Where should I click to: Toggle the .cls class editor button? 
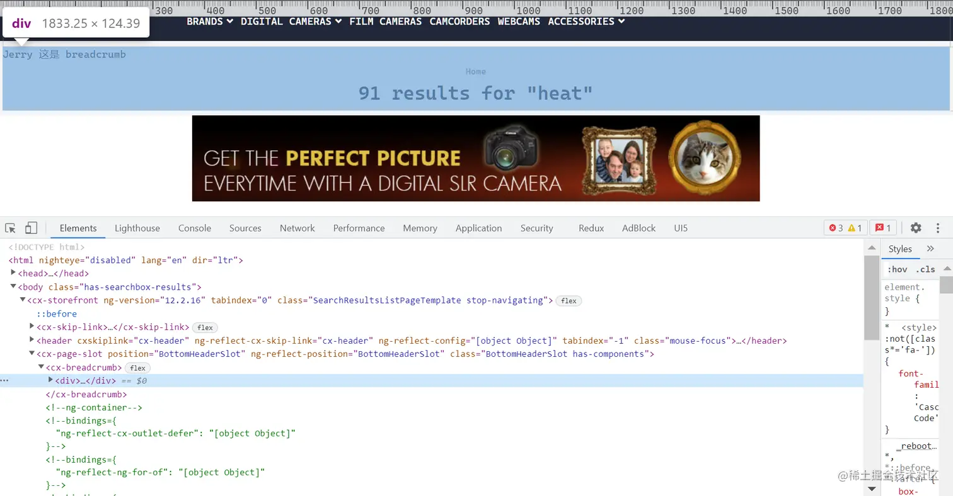coord(925,269)
